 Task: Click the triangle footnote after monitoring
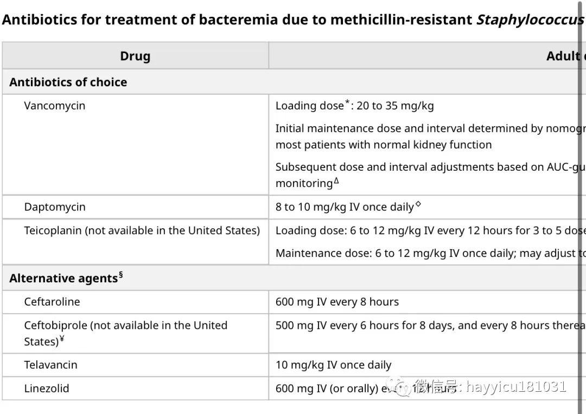[x=336, y=181]
